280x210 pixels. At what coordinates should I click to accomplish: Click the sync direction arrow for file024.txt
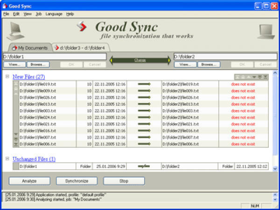click(144, 117)
